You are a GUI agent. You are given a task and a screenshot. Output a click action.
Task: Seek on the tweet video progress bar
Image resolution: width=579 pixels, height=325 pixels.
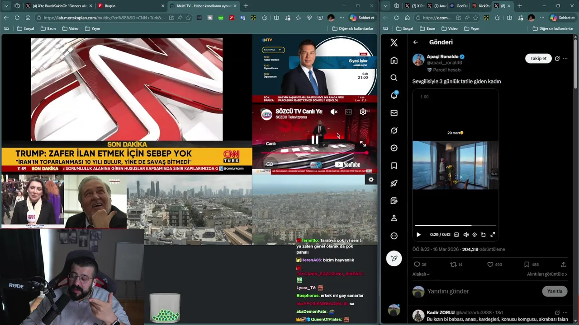pyautogui.click(x=456, y=225)
